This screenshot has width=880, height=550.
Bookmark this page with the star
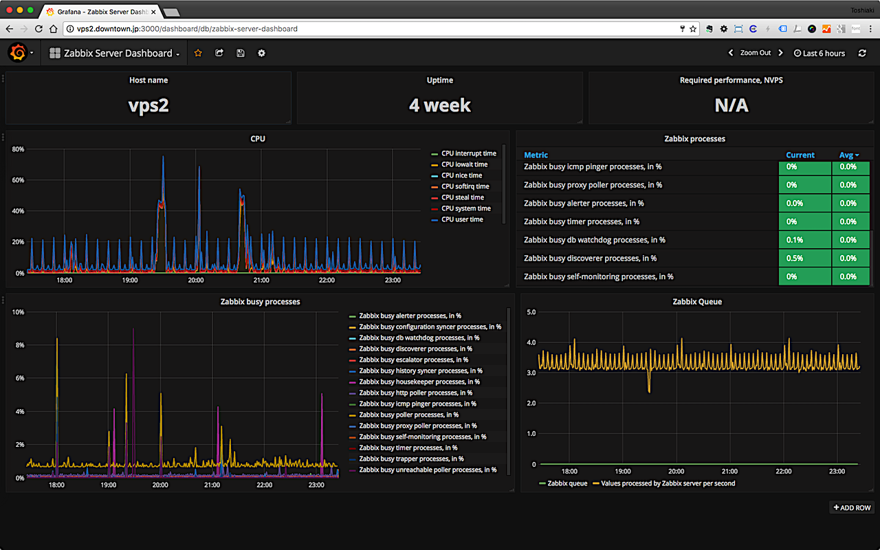692,29
